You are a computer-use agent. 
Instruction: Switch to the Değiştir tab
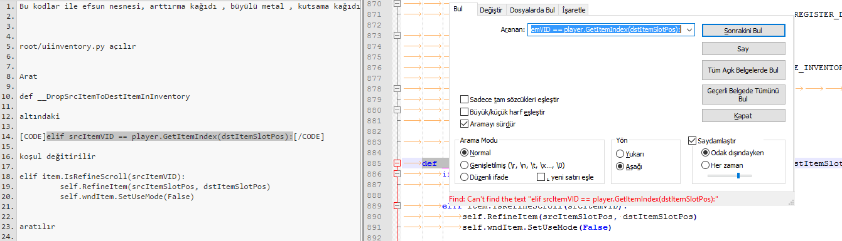point(491,11)
